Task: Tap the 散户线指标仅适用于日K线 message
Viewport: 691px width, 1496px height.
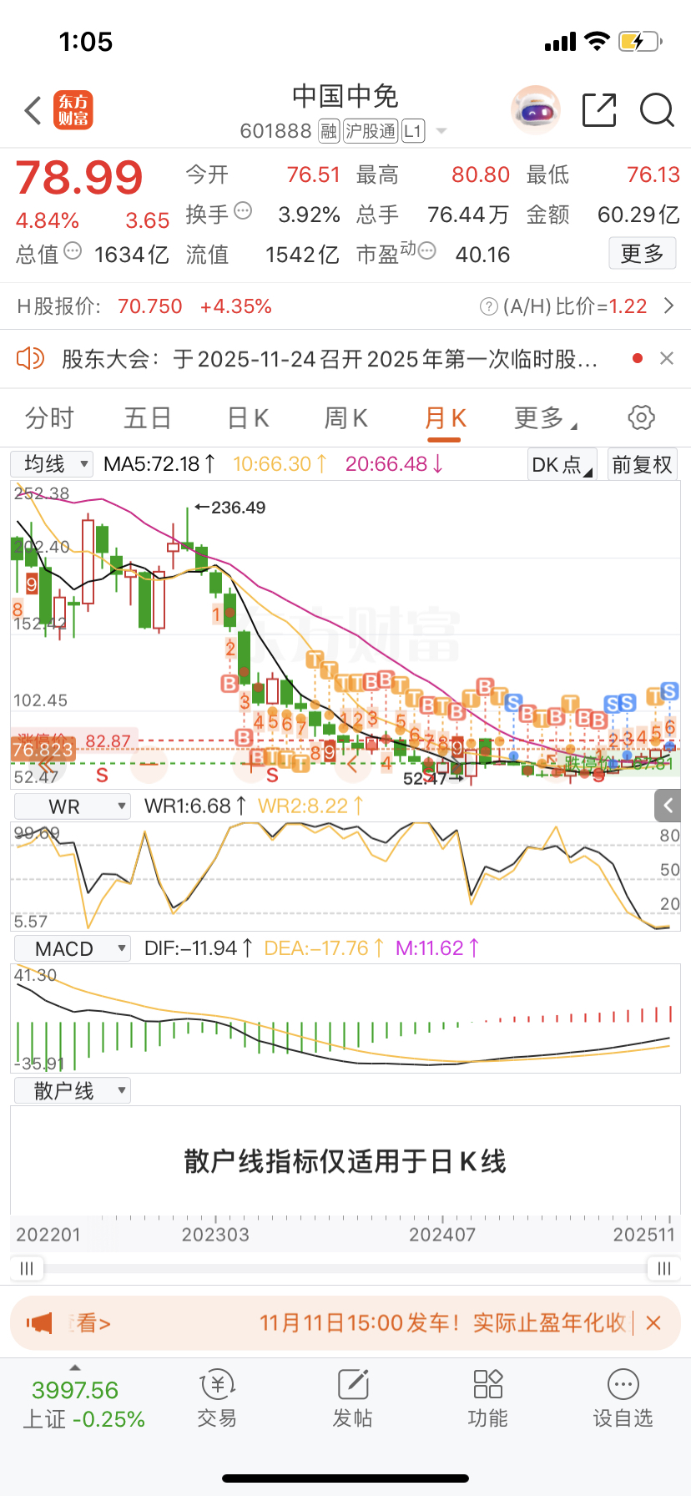Action: point(345,1161)
